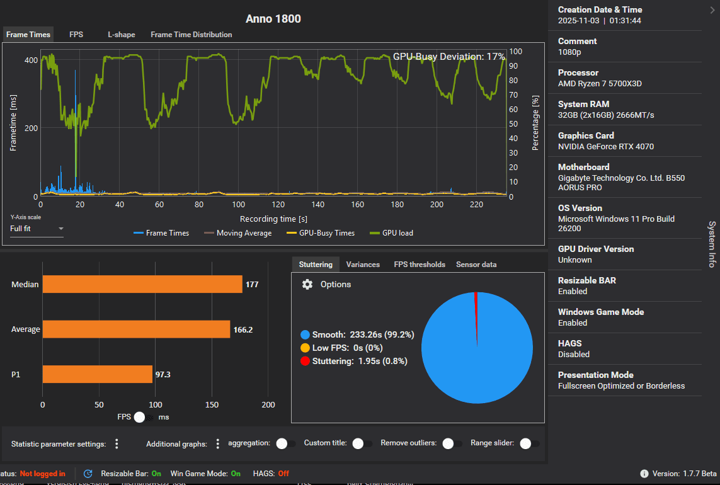This screenshot has height=485, width=720.
Task: Click the Options label in stuttering panel
Action: tap(336, 284)
